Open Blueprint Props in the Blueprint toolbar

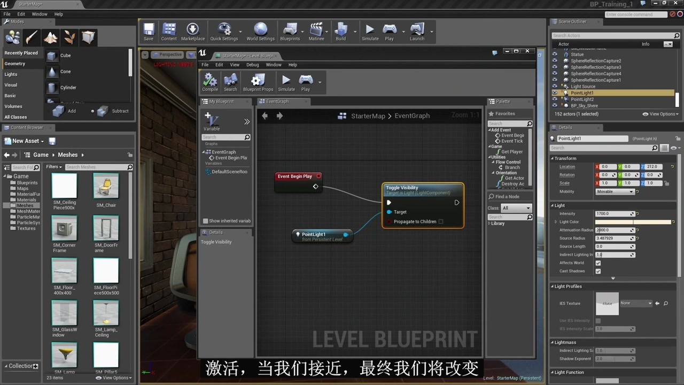pyautogui.click(x=258, y=82)
